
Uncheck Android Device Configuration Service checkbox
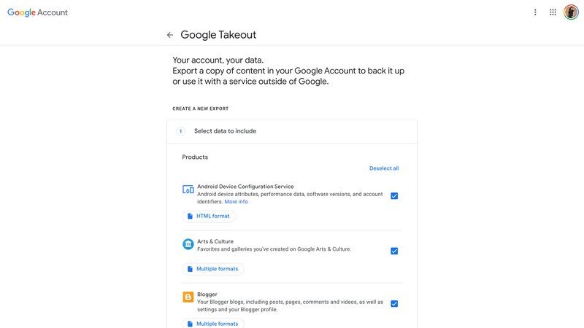pyautogui.click(x=394, y=195)
